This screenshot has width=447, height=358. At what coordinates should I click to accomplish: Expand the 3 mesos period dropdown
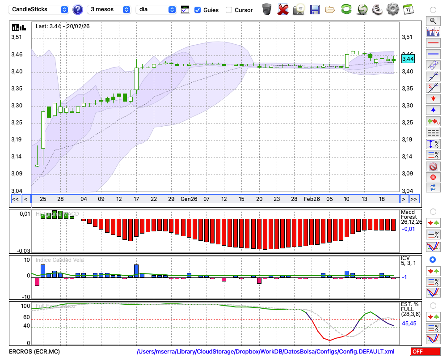[109, 9]
